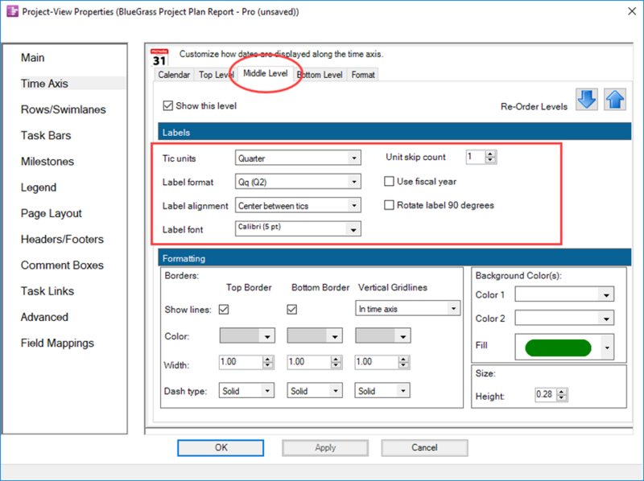Switch to the Calendar tab
The image size is (644, 481).
tap(174, 75)
